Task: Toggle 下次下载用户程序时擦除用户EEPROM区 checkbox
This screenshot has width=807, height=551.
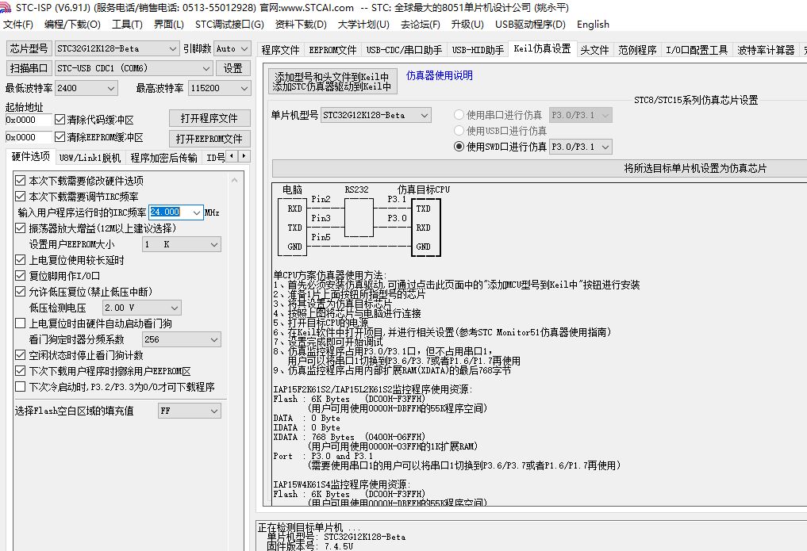Action: point(20,370)
